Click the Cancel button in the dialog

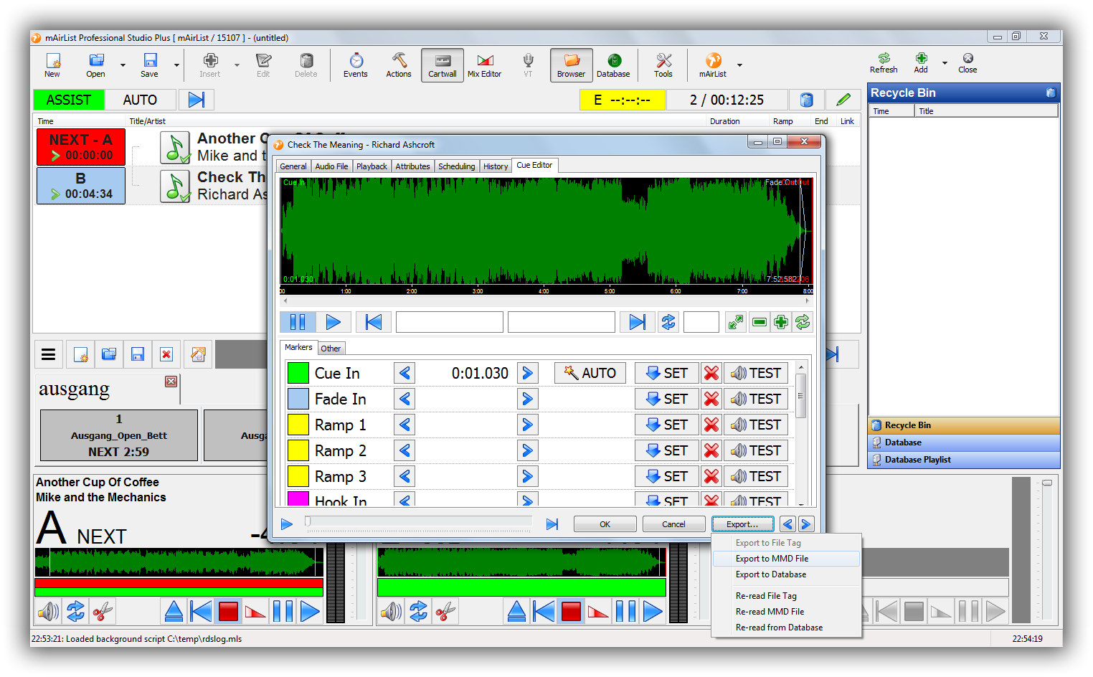point(673,524)
